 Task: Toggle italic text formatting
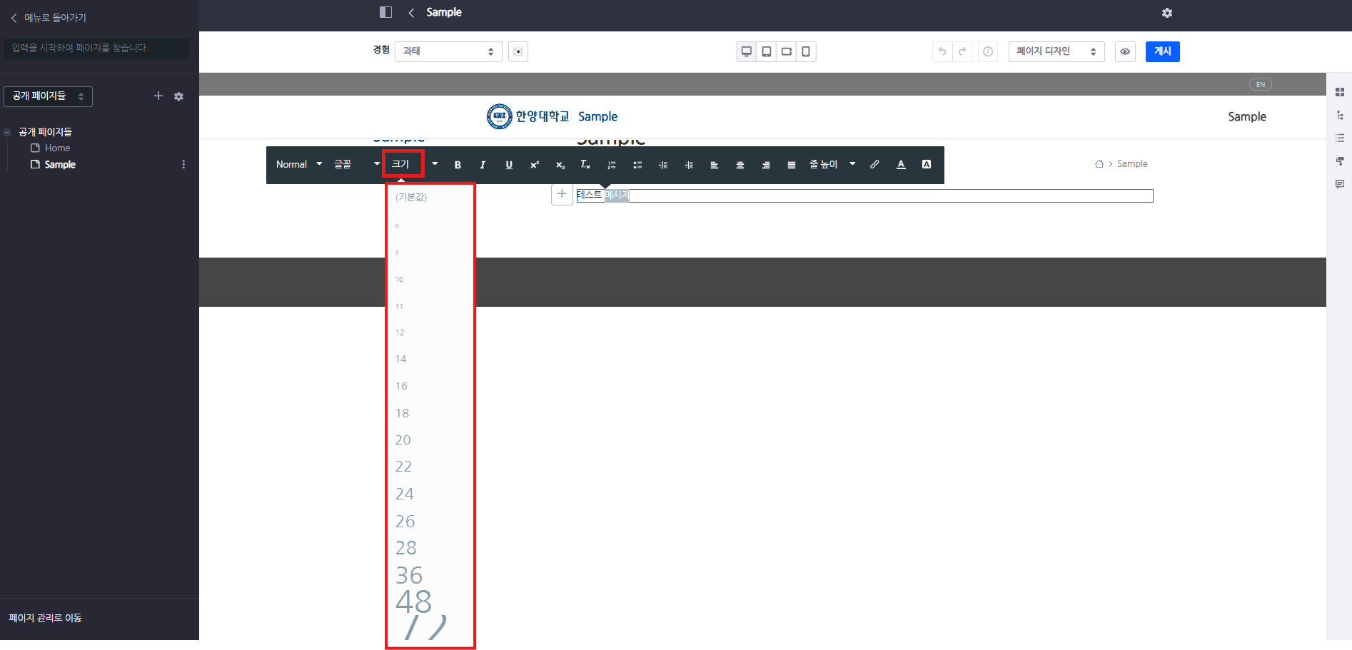click(483, 165)
